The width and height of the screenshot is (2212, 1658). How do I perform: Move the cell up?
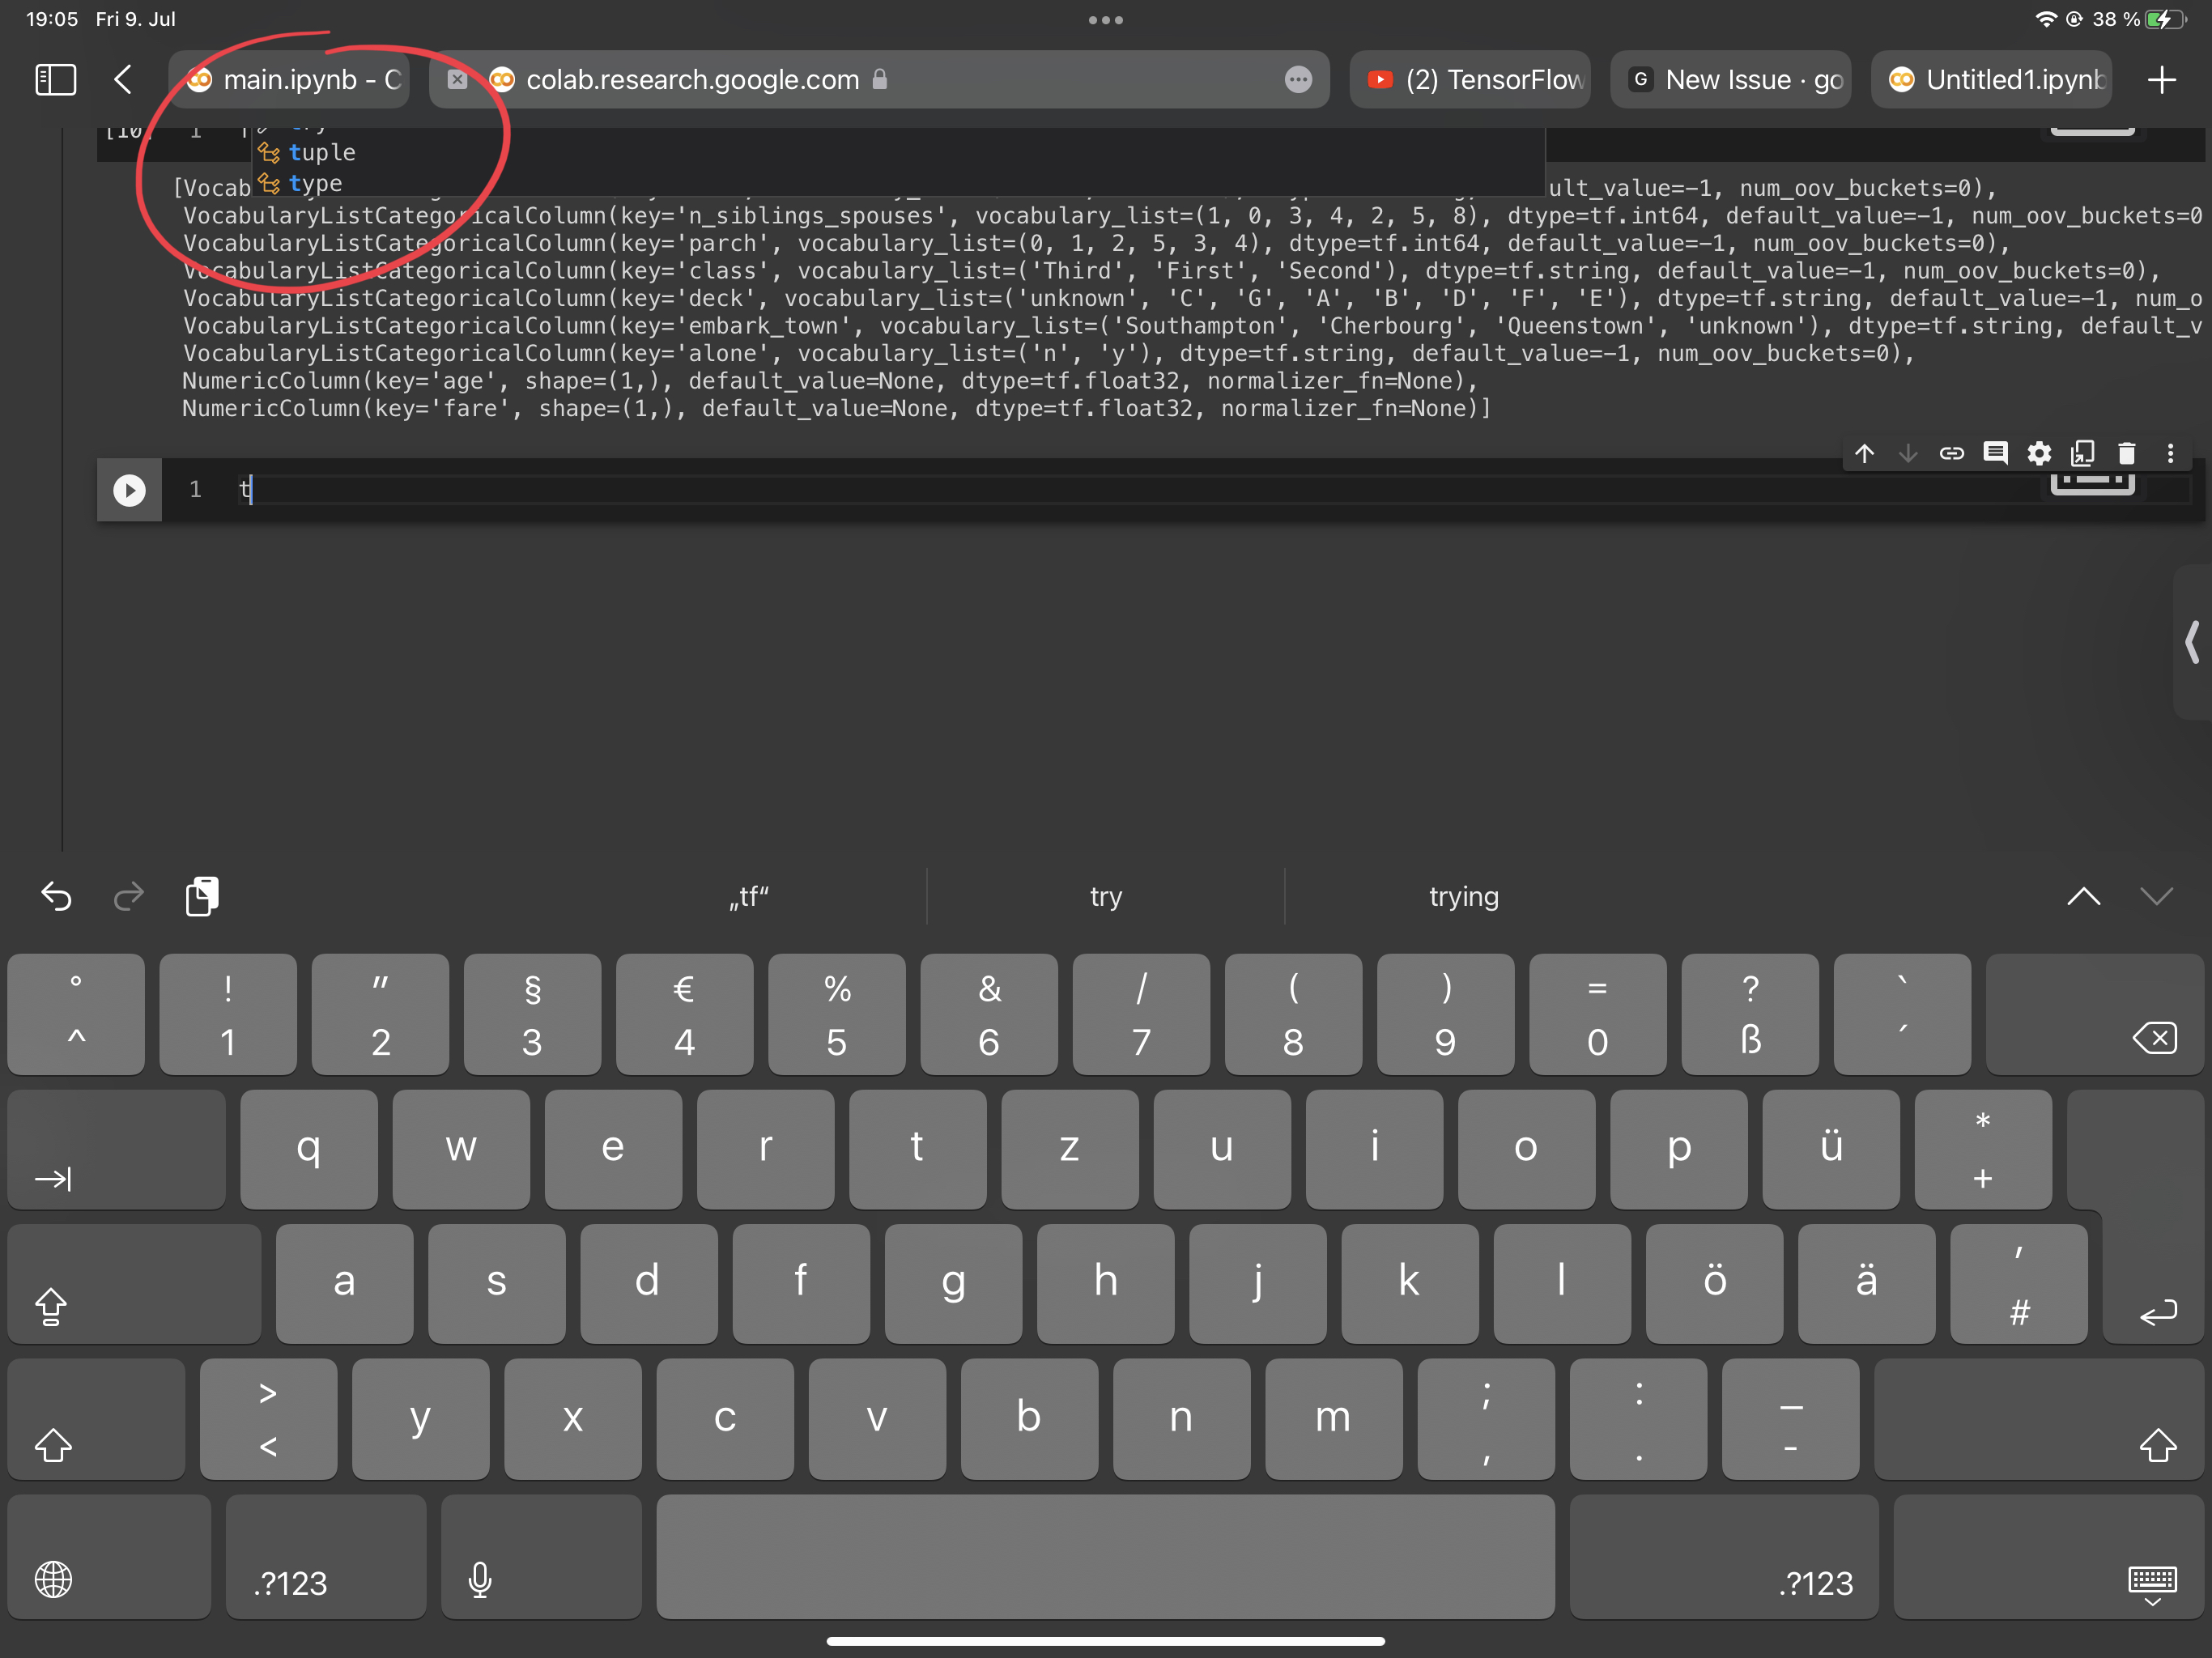tap(1864, 453)
